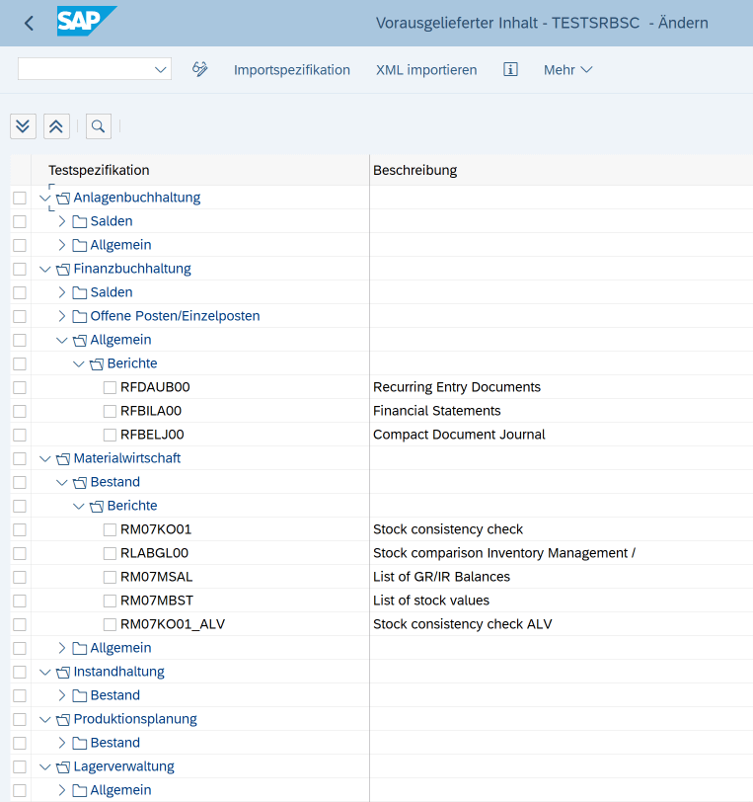Open the Mehr menu
753x802 pixels.
point(567,69)
